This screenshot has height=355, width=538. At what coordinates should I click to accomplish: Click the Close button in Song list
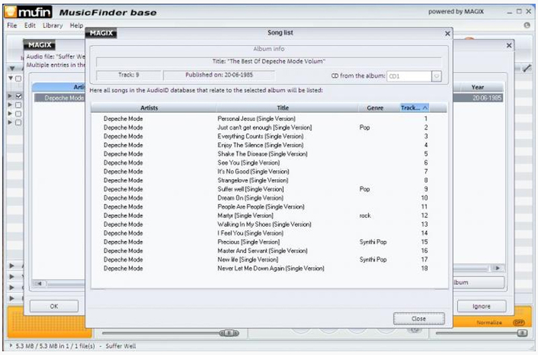(418, 319)
